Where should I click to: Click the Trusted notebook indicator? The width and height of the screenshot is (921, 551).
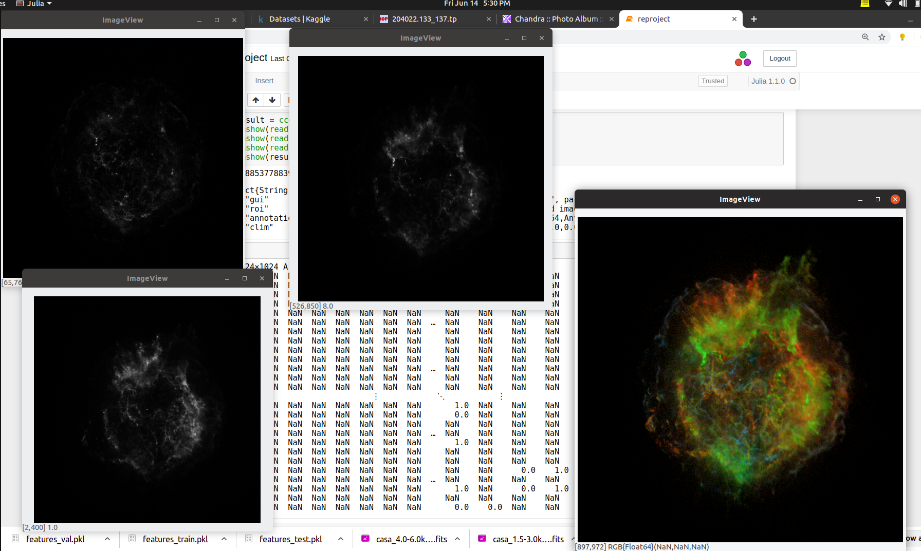713,81
